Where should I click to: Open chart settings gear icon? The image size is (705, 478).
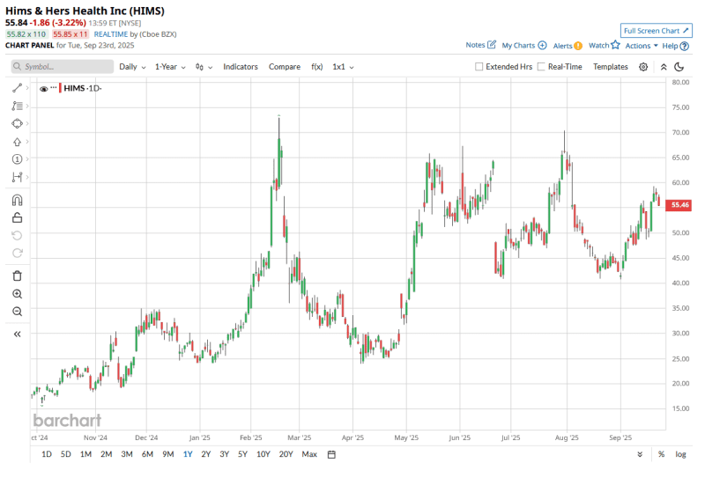(643, 67)
